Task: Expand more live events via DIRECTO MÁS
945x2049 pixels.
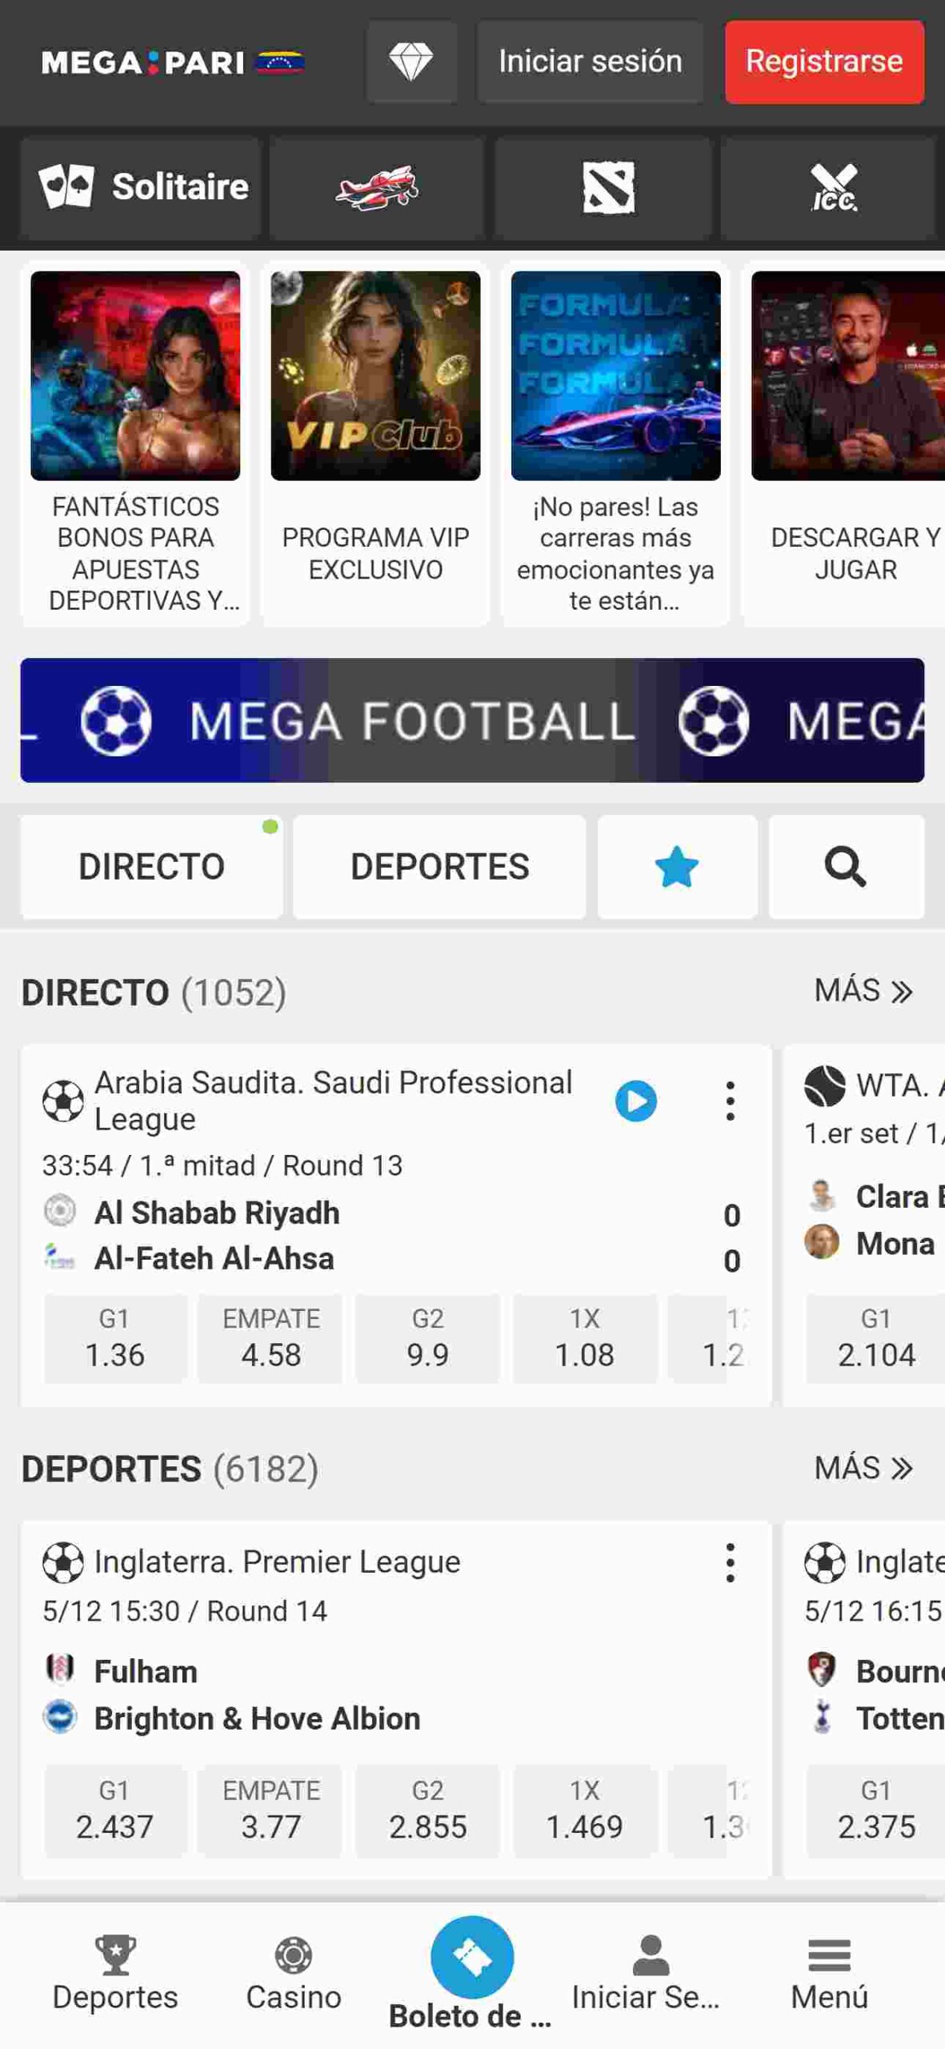Action: (863, 991)
